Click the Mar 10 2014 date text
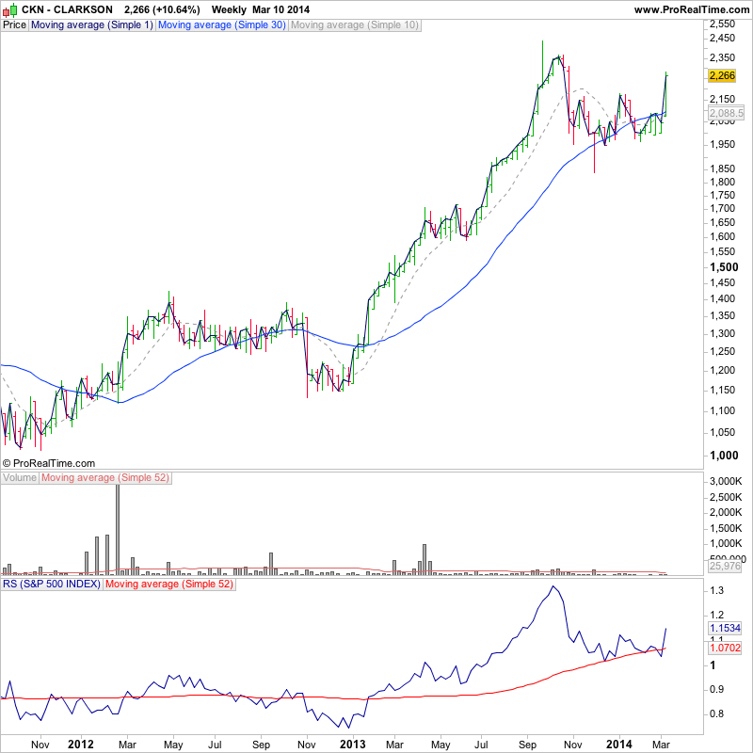This screenshot has height=753, width=753. (280, 9)
